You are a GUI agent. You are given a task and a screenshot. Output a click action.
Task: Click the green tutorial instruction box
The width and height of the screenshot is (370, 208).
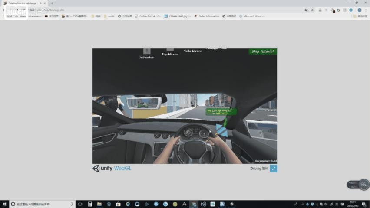[x=221, y=112]
